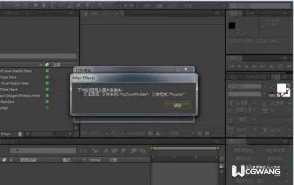The height and width of the screenshot is (185, 294).
Task: Toggle loop option in Preview panel
Action: coord(280,67)
